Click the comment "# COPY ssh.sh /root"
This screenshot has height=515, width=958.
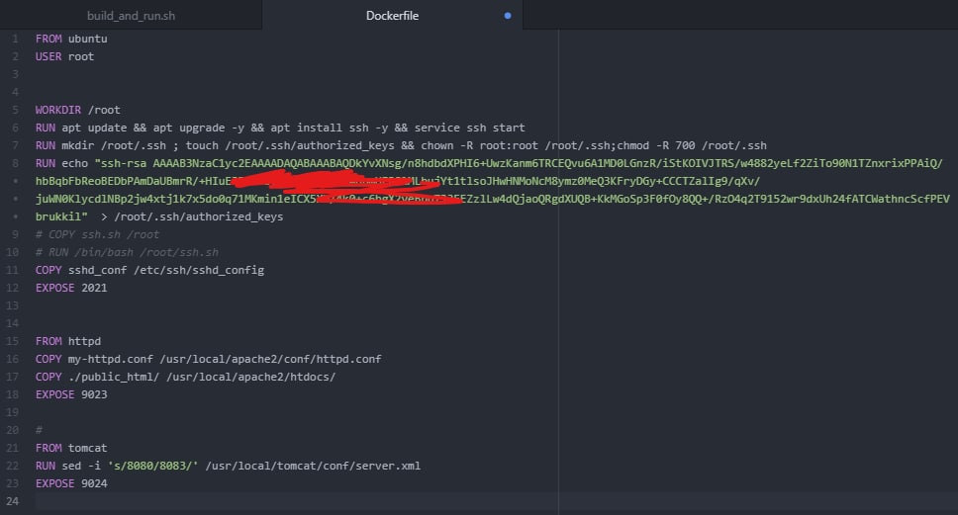click(x=97, y=234)
